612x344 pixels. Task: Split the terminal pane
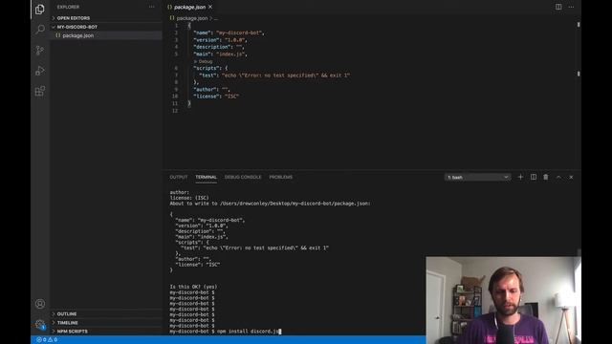click(534, 177)
